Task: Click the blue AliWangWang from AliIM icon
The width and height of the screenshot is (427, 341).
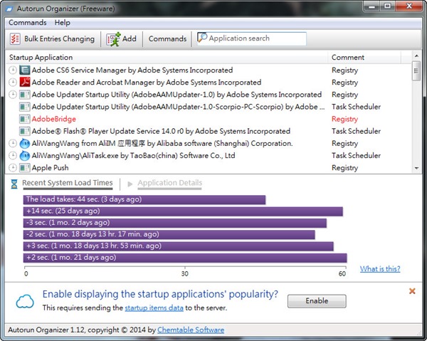Action: 24,143
